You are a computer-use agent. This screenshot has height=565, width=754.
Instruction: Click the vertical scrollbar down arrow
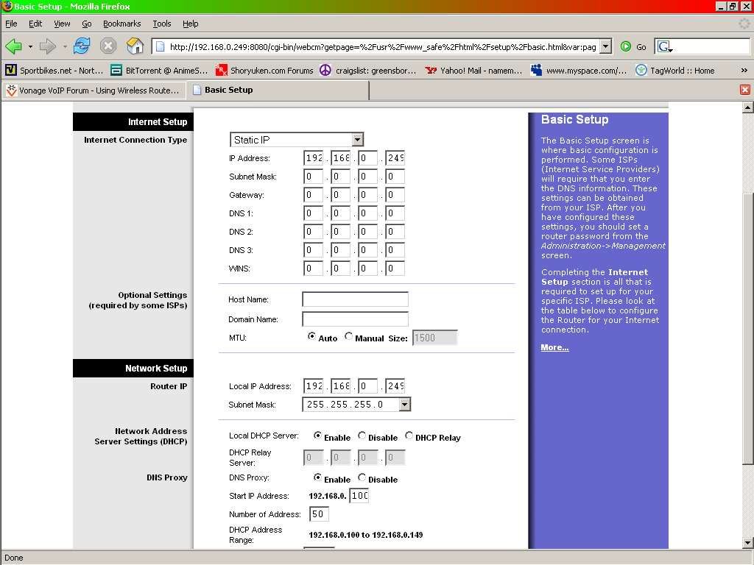coord(747,544)
